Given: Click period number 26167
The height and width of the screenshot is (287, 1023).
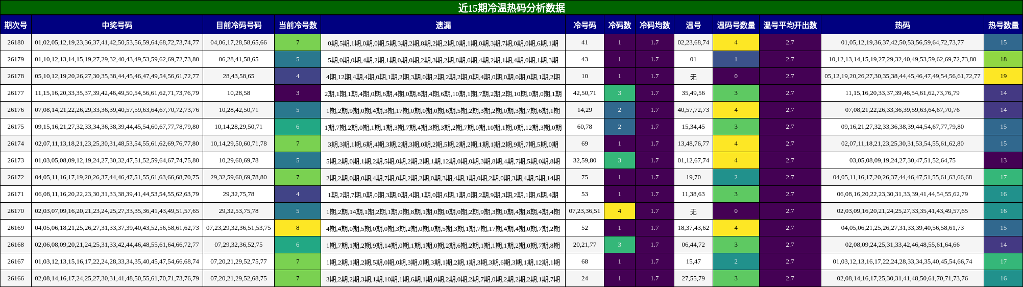Looking at the screenshot, I should click(16, 261).
